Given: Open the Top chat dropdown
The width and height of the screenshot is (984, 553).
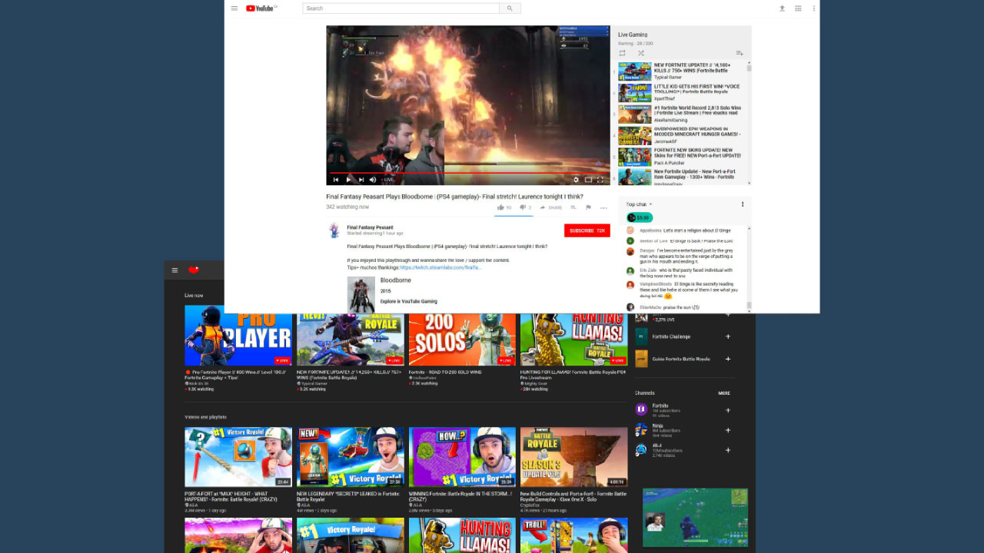Looking at the screenshot, I should pos(639,204).
